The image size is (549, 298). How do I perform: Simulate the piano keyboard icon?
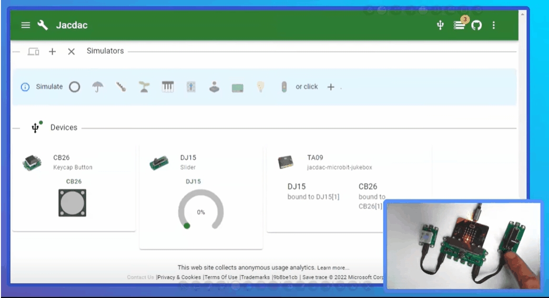[x=168, y=87]
